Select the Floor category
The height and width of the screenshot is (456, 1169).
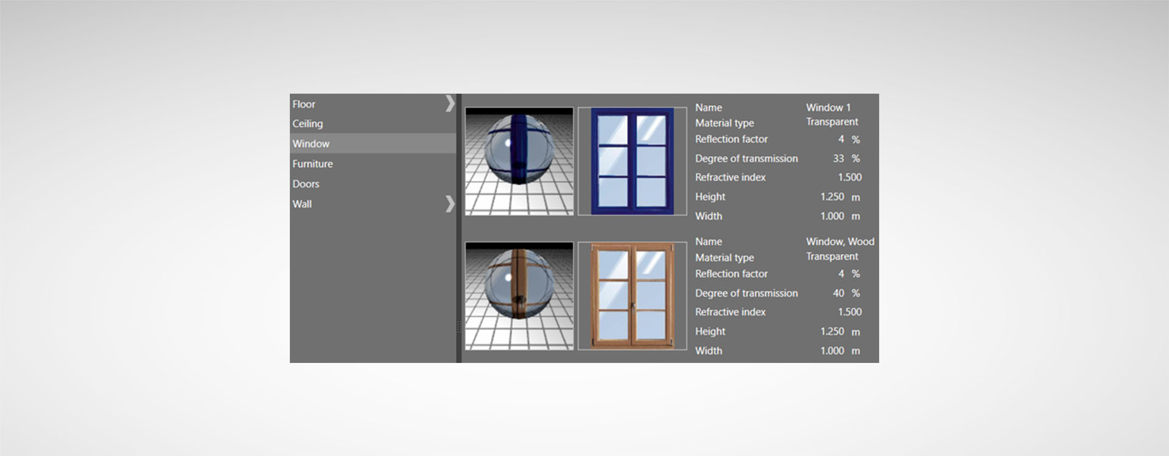pos(373,104)
